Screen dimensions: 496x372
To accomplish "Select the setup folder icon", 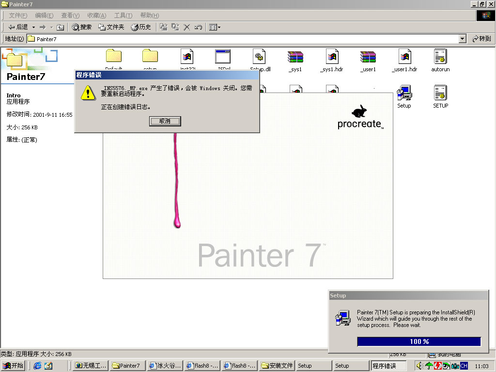I will (150, 56).
